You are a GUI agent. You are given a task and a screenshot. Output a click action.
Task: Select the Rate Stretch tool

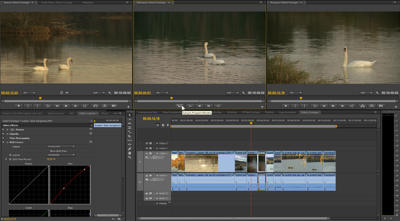click(x=130, y=132)
